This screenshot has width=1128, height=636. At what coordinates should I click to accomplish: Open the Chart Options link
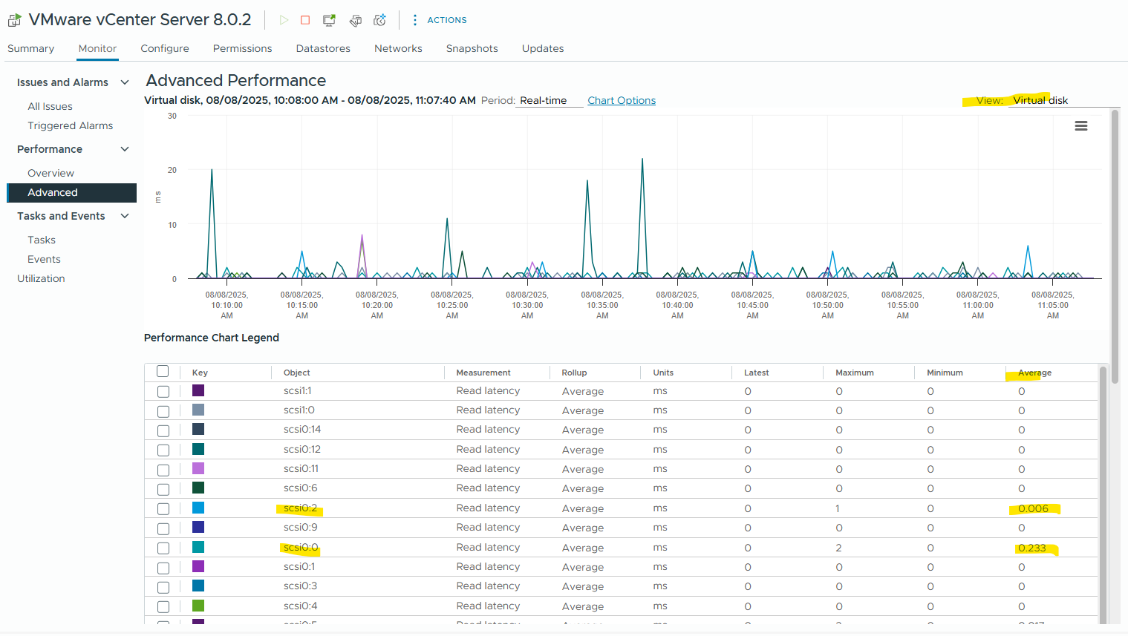click(622, 100)
